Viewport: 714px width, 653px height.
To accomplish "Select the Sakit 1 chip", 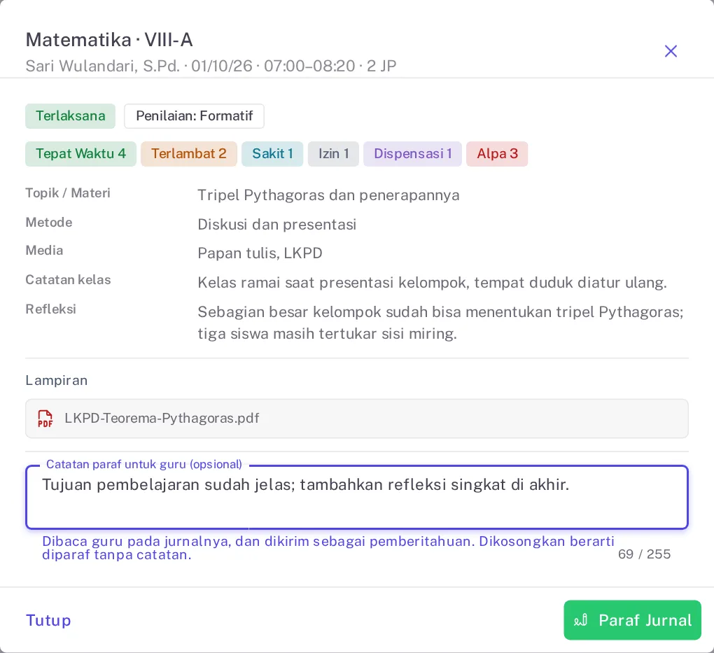I will 272,153.
